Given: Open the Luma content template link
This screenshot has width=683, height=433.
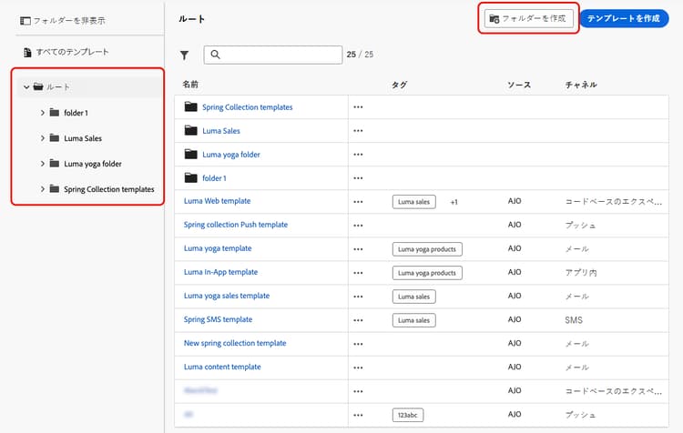Looking at the screenshot, I should coord(222,367).
